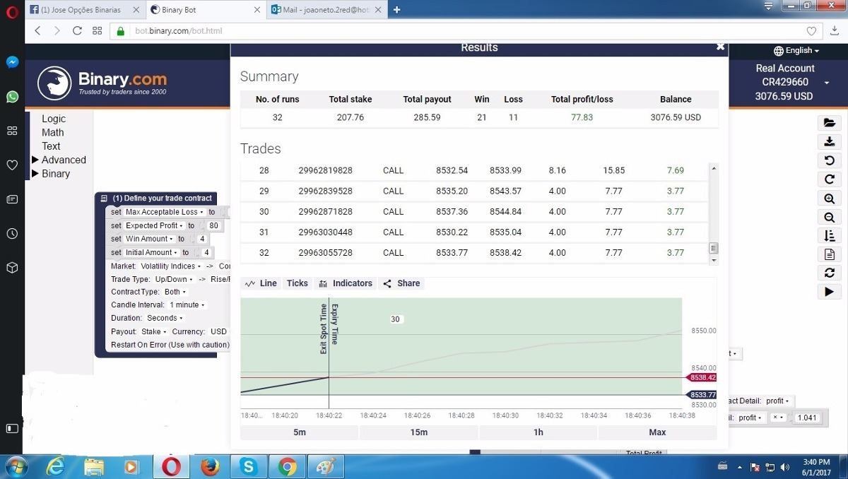Screen dimensions: 848x479
Task: Click the Expected Profit value 80 field
Action: click(x=213, y=225)
